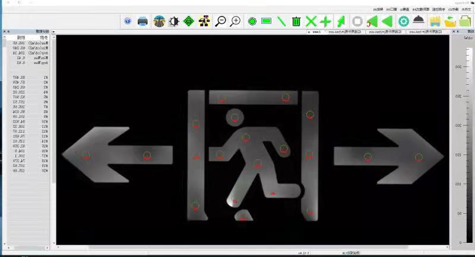Click the printer icon to print
475x257 pixels.
coord(142,21)
